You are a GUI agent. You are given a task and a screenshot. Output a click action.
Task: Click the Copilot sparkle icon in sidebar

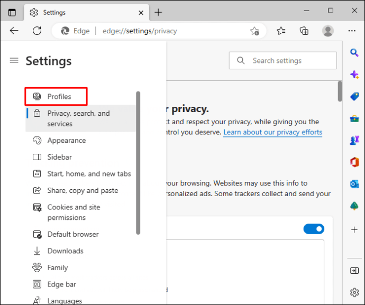354,75
